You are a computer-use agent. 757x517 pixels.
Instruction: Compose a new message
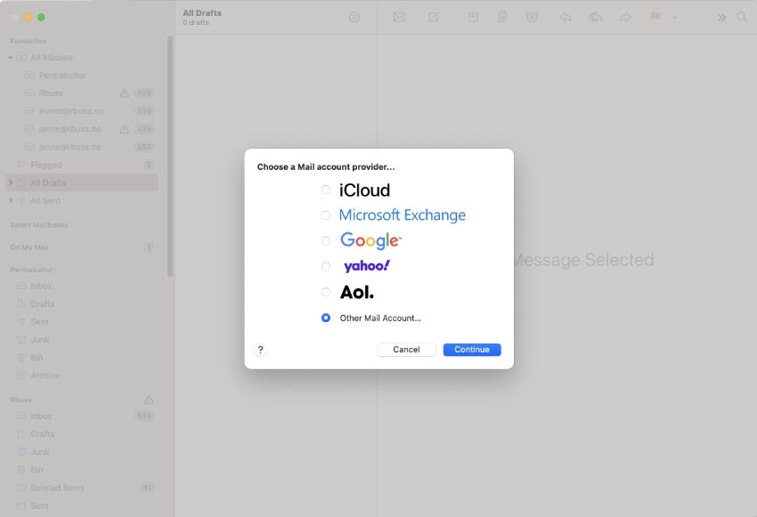[x=433, y=17]
